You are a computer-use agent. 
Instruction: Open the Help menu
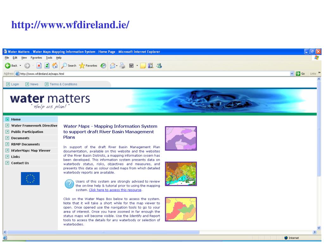coord(59,58)
